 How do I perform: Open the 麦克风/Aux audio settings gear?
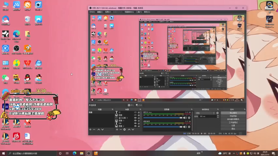coord(189,117)
